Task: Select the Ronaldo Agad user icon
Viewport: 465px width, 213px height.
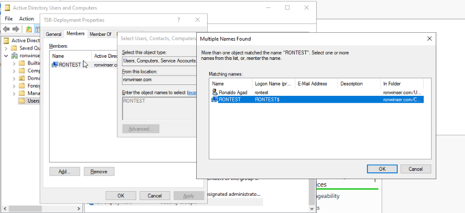Action: point(214,92)
